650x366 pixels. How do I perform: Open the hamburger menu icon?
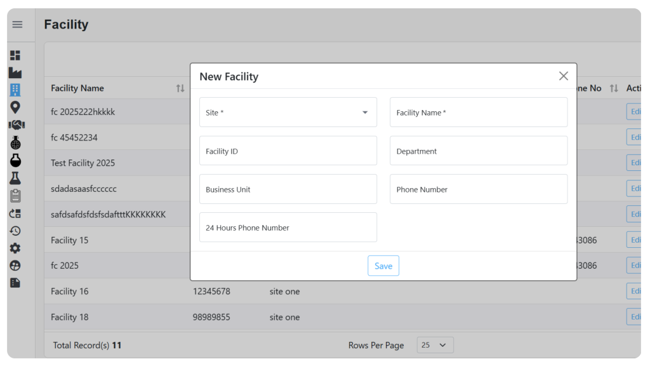17,25
